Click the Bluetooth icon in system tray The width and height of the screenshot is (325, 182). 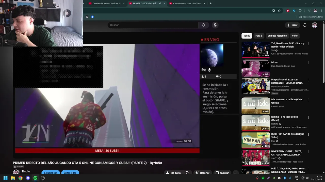coord(285,178)
